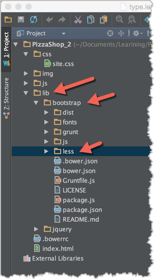Click the index.html file icon
154x279 pixels.
click(37, 249)
